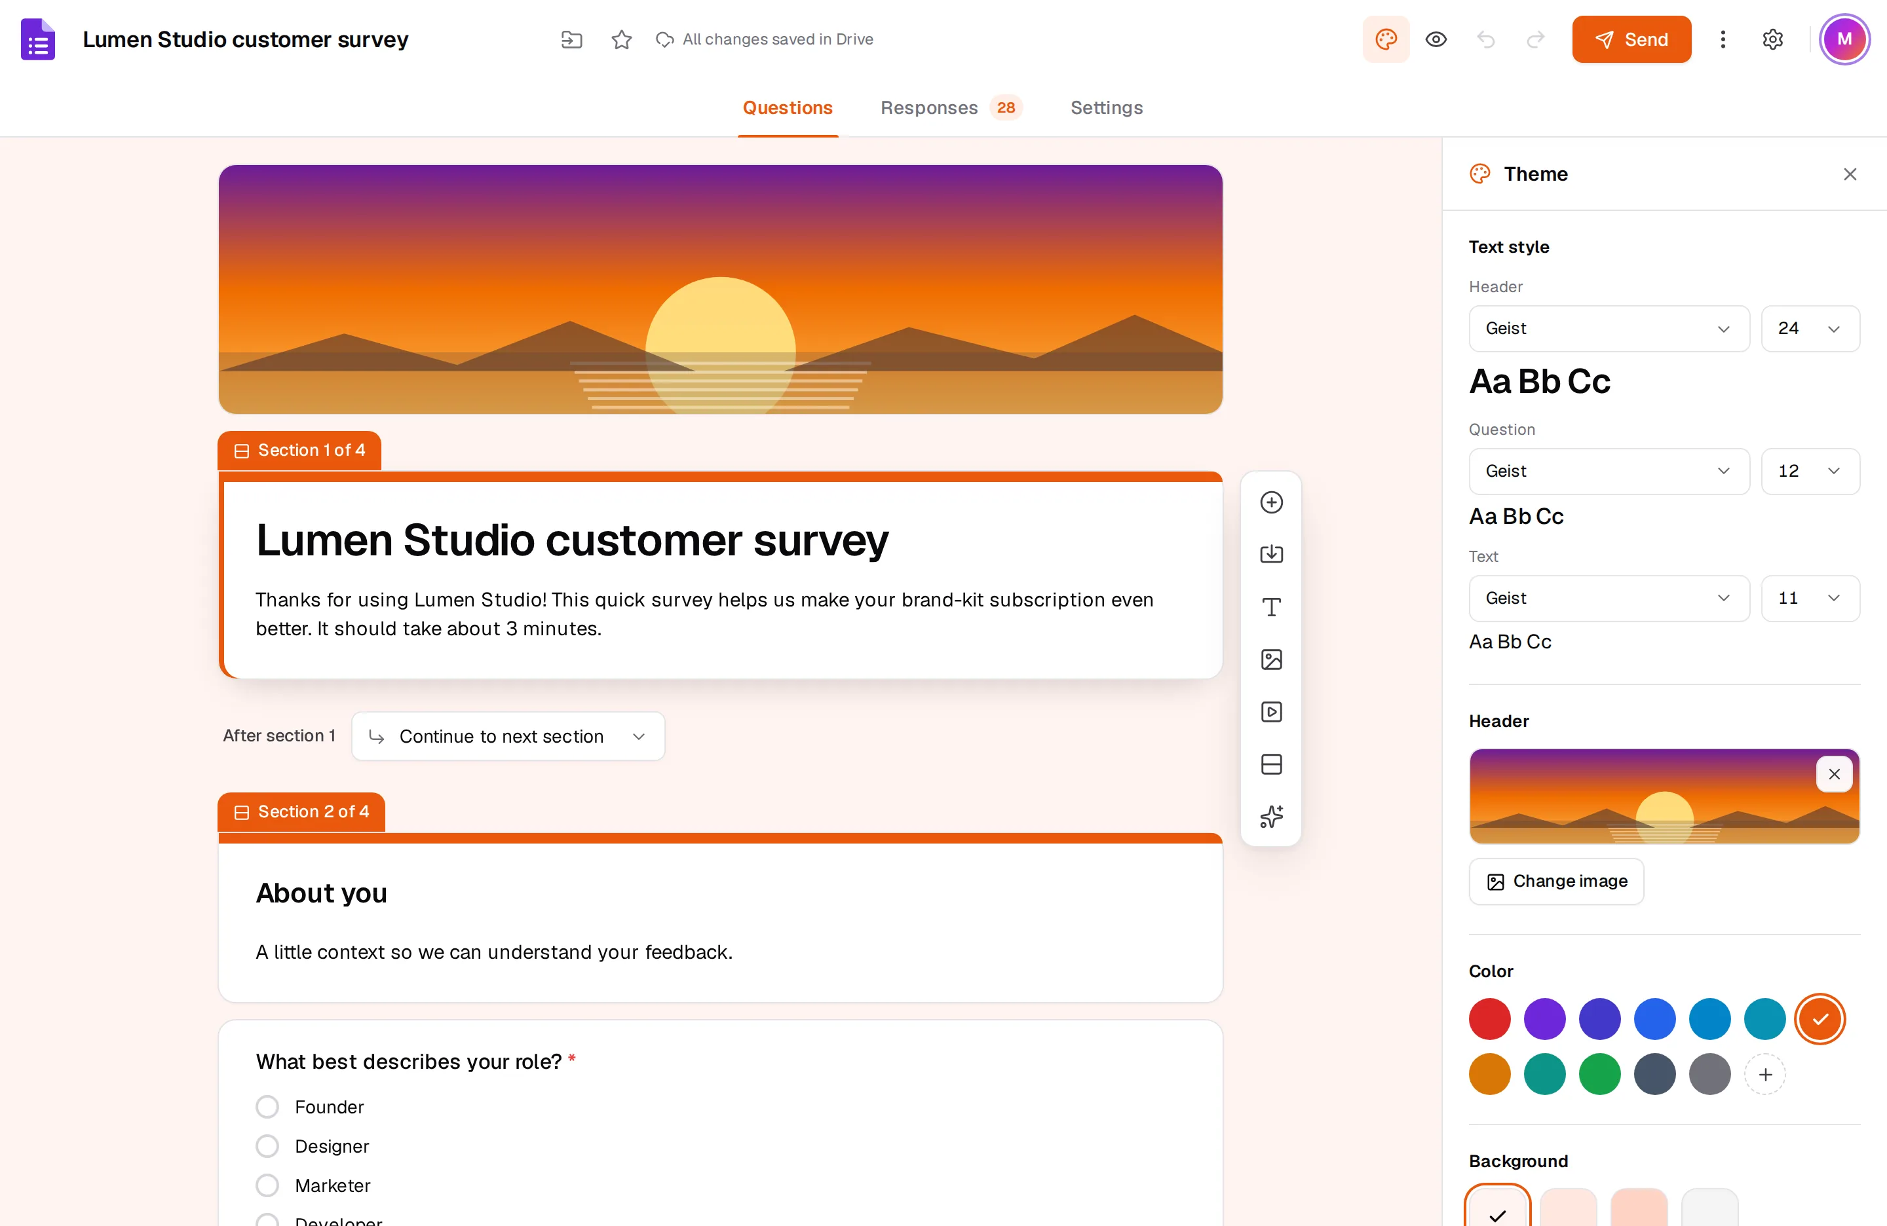Open the Forms home logo icon
The width and height of the screenshot is (1887, 1226).
point(37,39)
